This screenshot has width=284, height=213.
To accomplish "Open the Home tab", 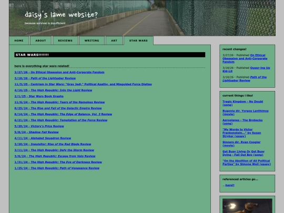I will (x=19, y=40).
